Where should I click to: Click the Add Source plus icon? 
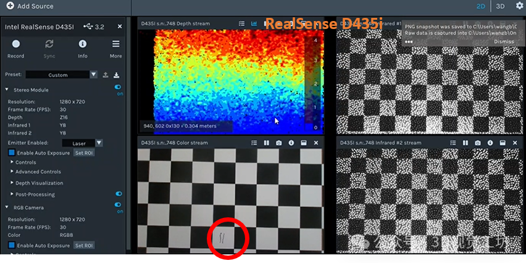(x=10, y=6)
